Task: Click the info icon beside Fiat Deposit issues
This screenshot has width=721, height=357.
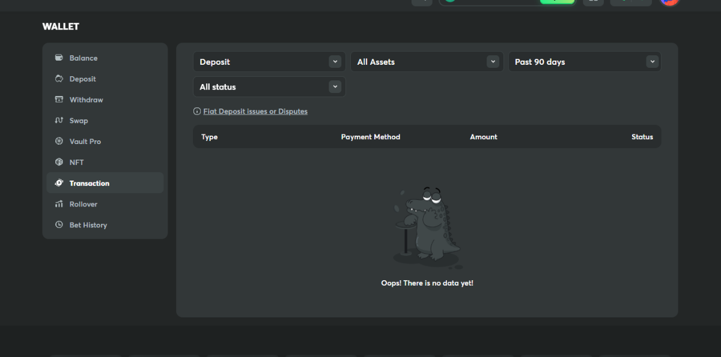Action: tap(197, 112)
